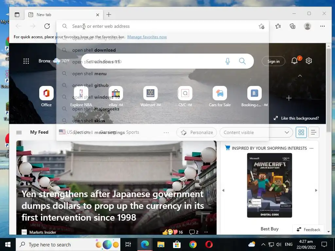
Task: Open the tab actions menu icon
Action: click(17, 15)
